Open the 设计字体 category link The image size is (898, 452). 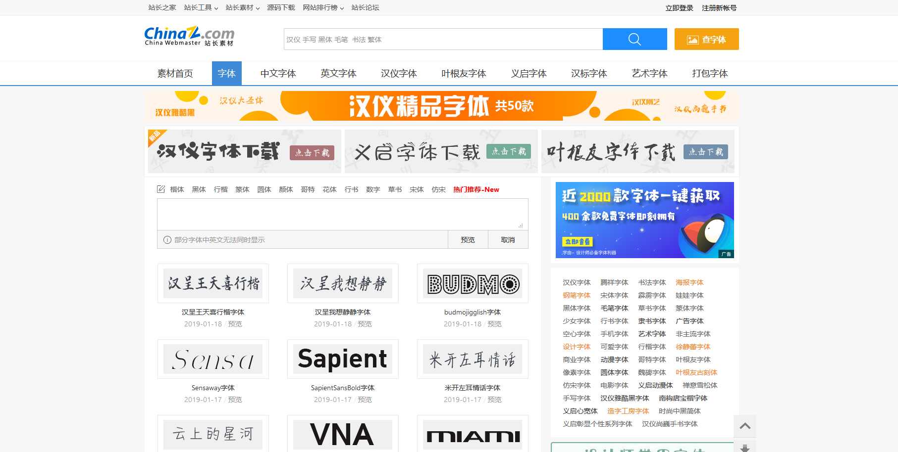[x=577, y=347]
